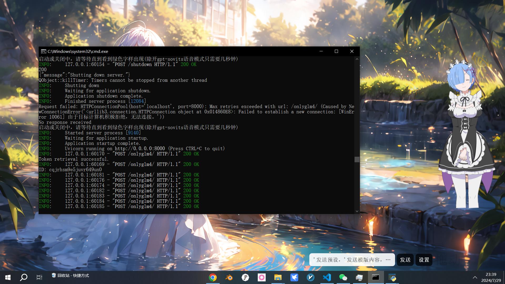
Task: Open the system monitor taskbar icon
Action: (360, 277)
